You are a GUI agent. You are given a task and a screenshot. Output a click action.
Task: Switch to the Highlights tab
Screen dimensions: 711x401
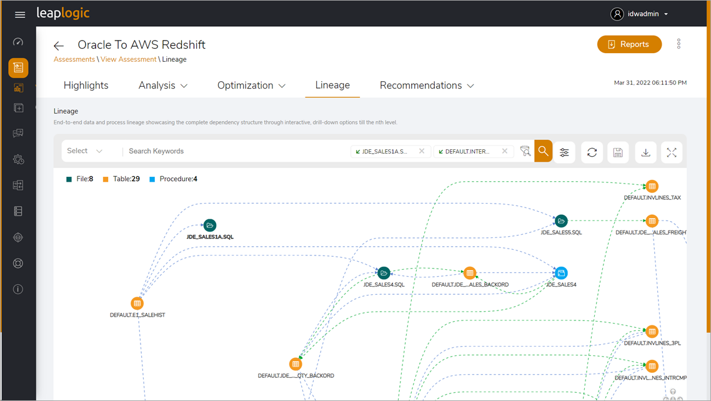[86, 85]
